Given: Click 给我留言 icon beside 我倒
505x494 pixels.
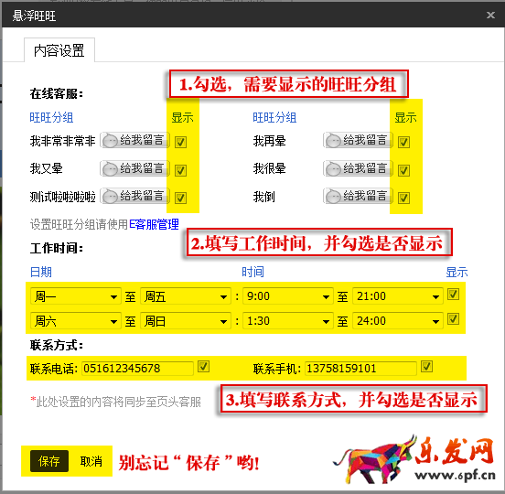Looking at the screenshot, I should point(358,196).
